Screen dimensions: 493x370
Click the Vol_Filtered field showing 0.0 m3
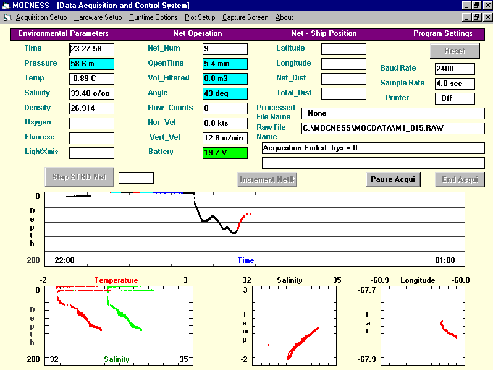pos(225,79)
